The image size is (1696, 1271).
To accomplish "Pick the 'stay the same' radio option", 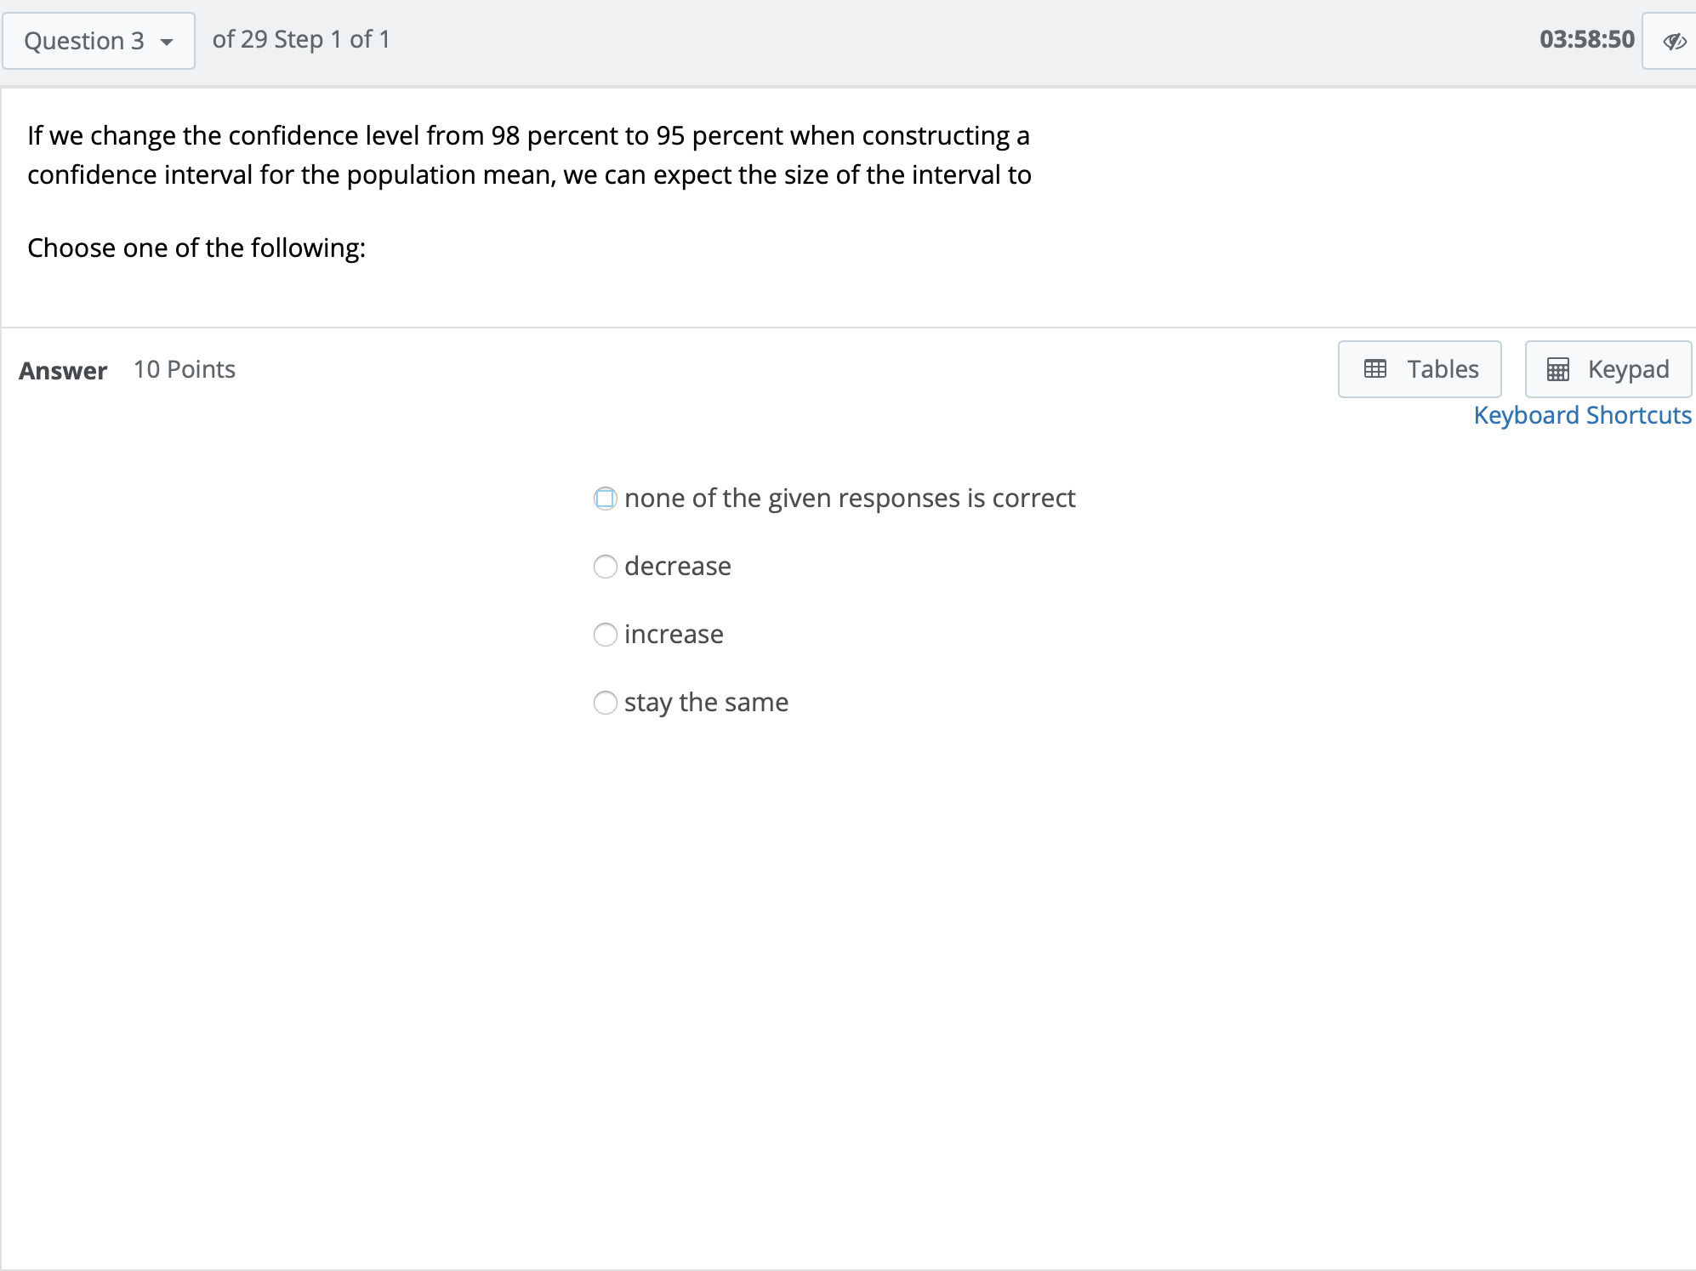I will pyautogui.click(x=605, y=703).
